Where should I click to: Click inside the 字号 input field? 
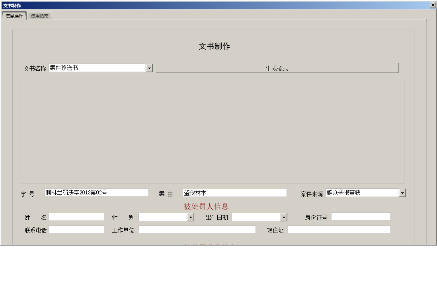[x=96, y=192]
